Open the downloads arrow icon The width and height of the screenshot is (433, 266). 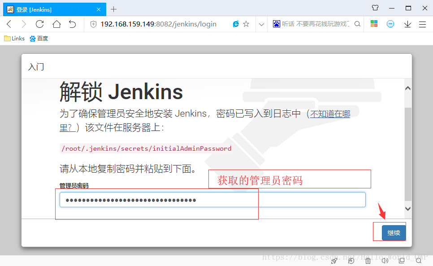coord(407,24)
